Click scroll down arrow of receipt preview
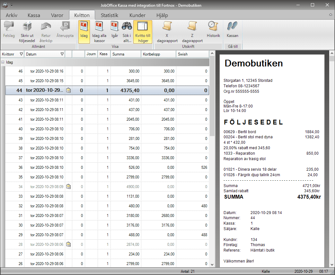This screenshot has height=275, width=335. click(x=332, y=264)
